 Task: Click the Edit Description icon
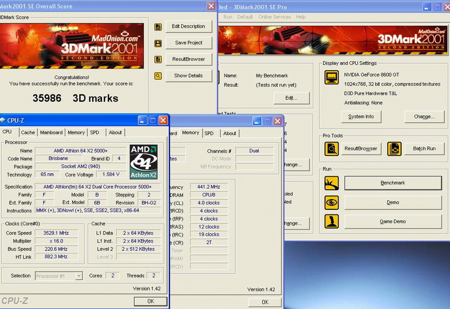[158, 27]
